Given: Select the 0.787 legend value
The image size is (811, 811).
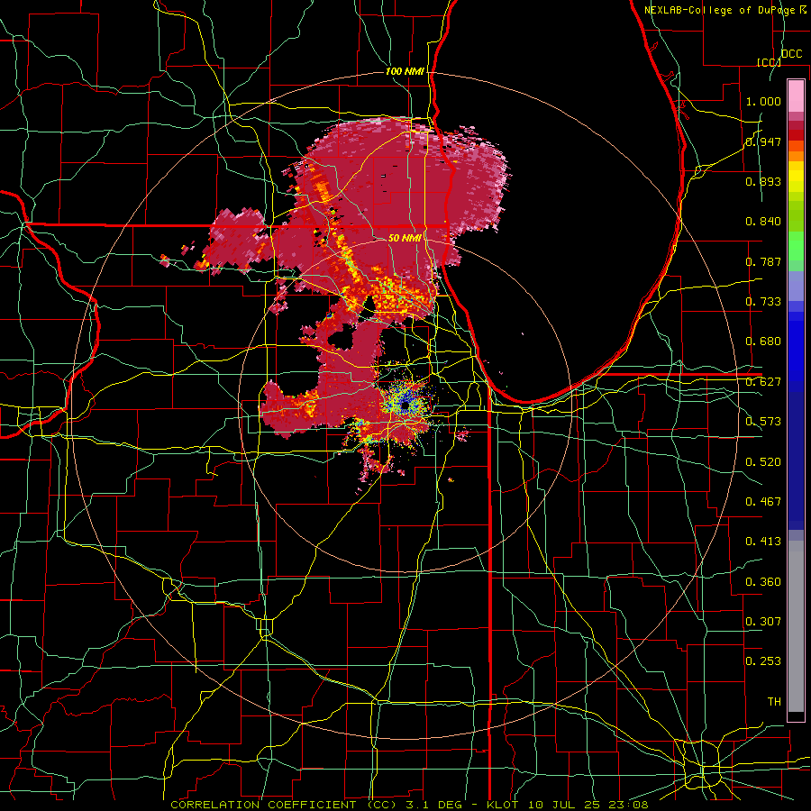Looking at the screenshot, I should tap(763, 261).
